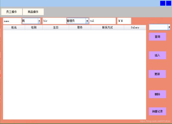Click the 联系方式 column header
This screenshot has height=124, width=172.
pyautogui.click(x=107, y=27)
